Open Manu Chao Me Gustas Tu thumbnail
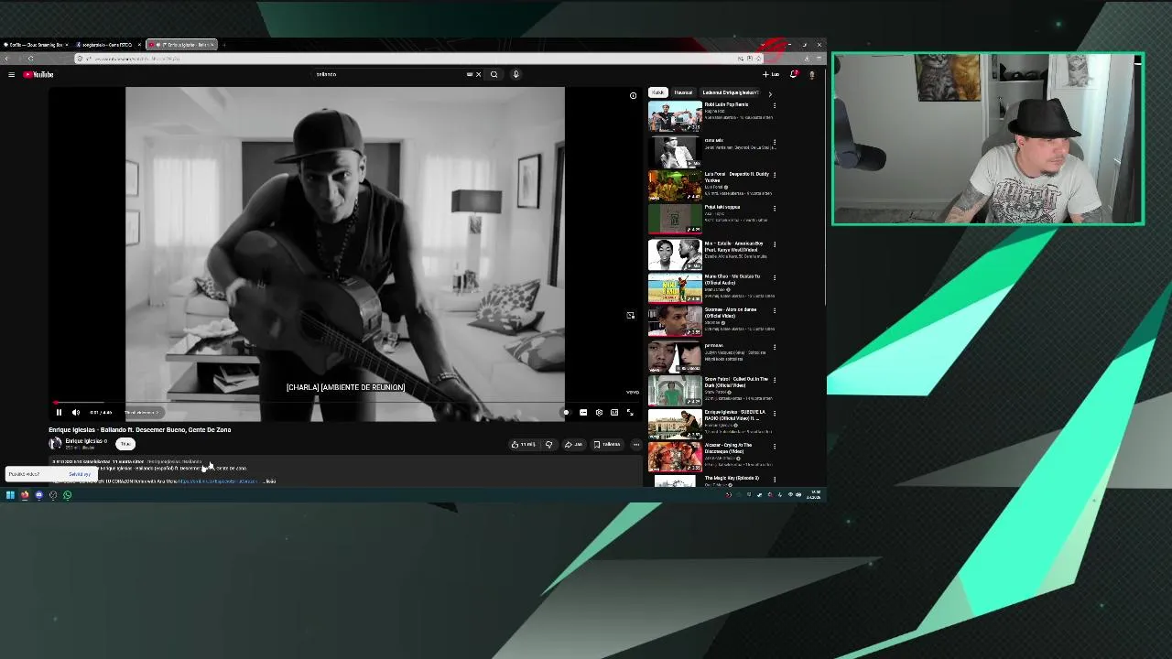Screen dimensions: 1172x659 point(675,288)
